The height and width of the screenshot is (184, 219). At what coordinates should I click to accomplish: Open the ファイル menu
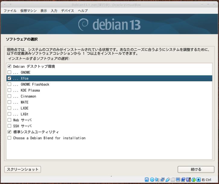click(x=10, y=11)
